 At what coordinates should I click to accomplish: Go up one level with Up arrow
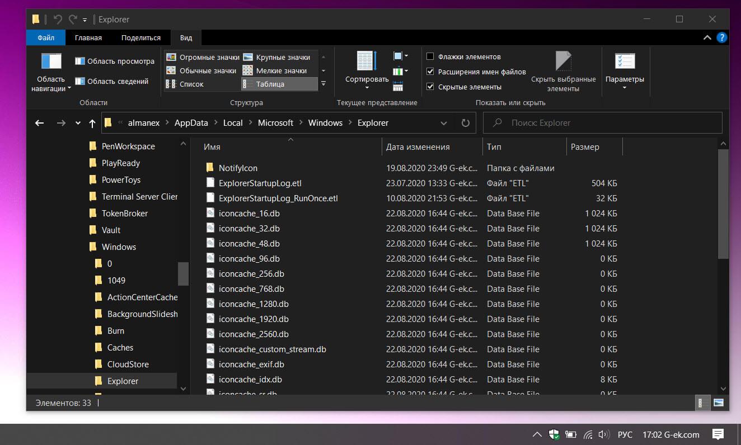[x=92, y=123]
